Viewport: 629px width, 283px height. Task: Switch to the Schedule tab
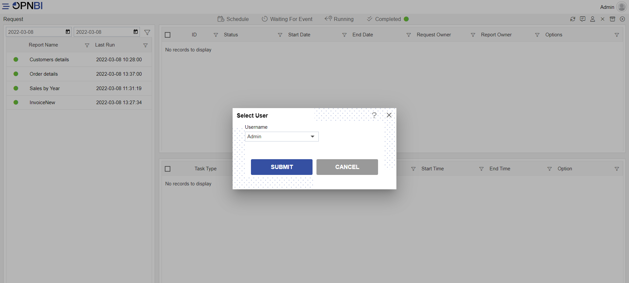pos(233,19)
